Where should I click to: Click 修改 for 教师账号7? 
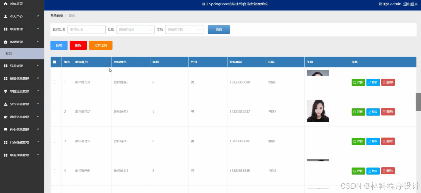click(373, 112)
